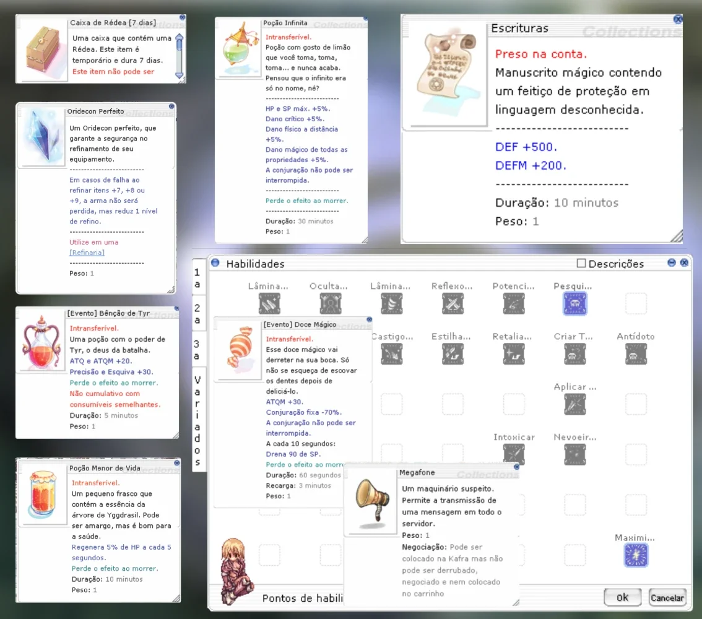Minimize the Habilidades window
This screenshot has height=619, width=702.
[672, 262]
